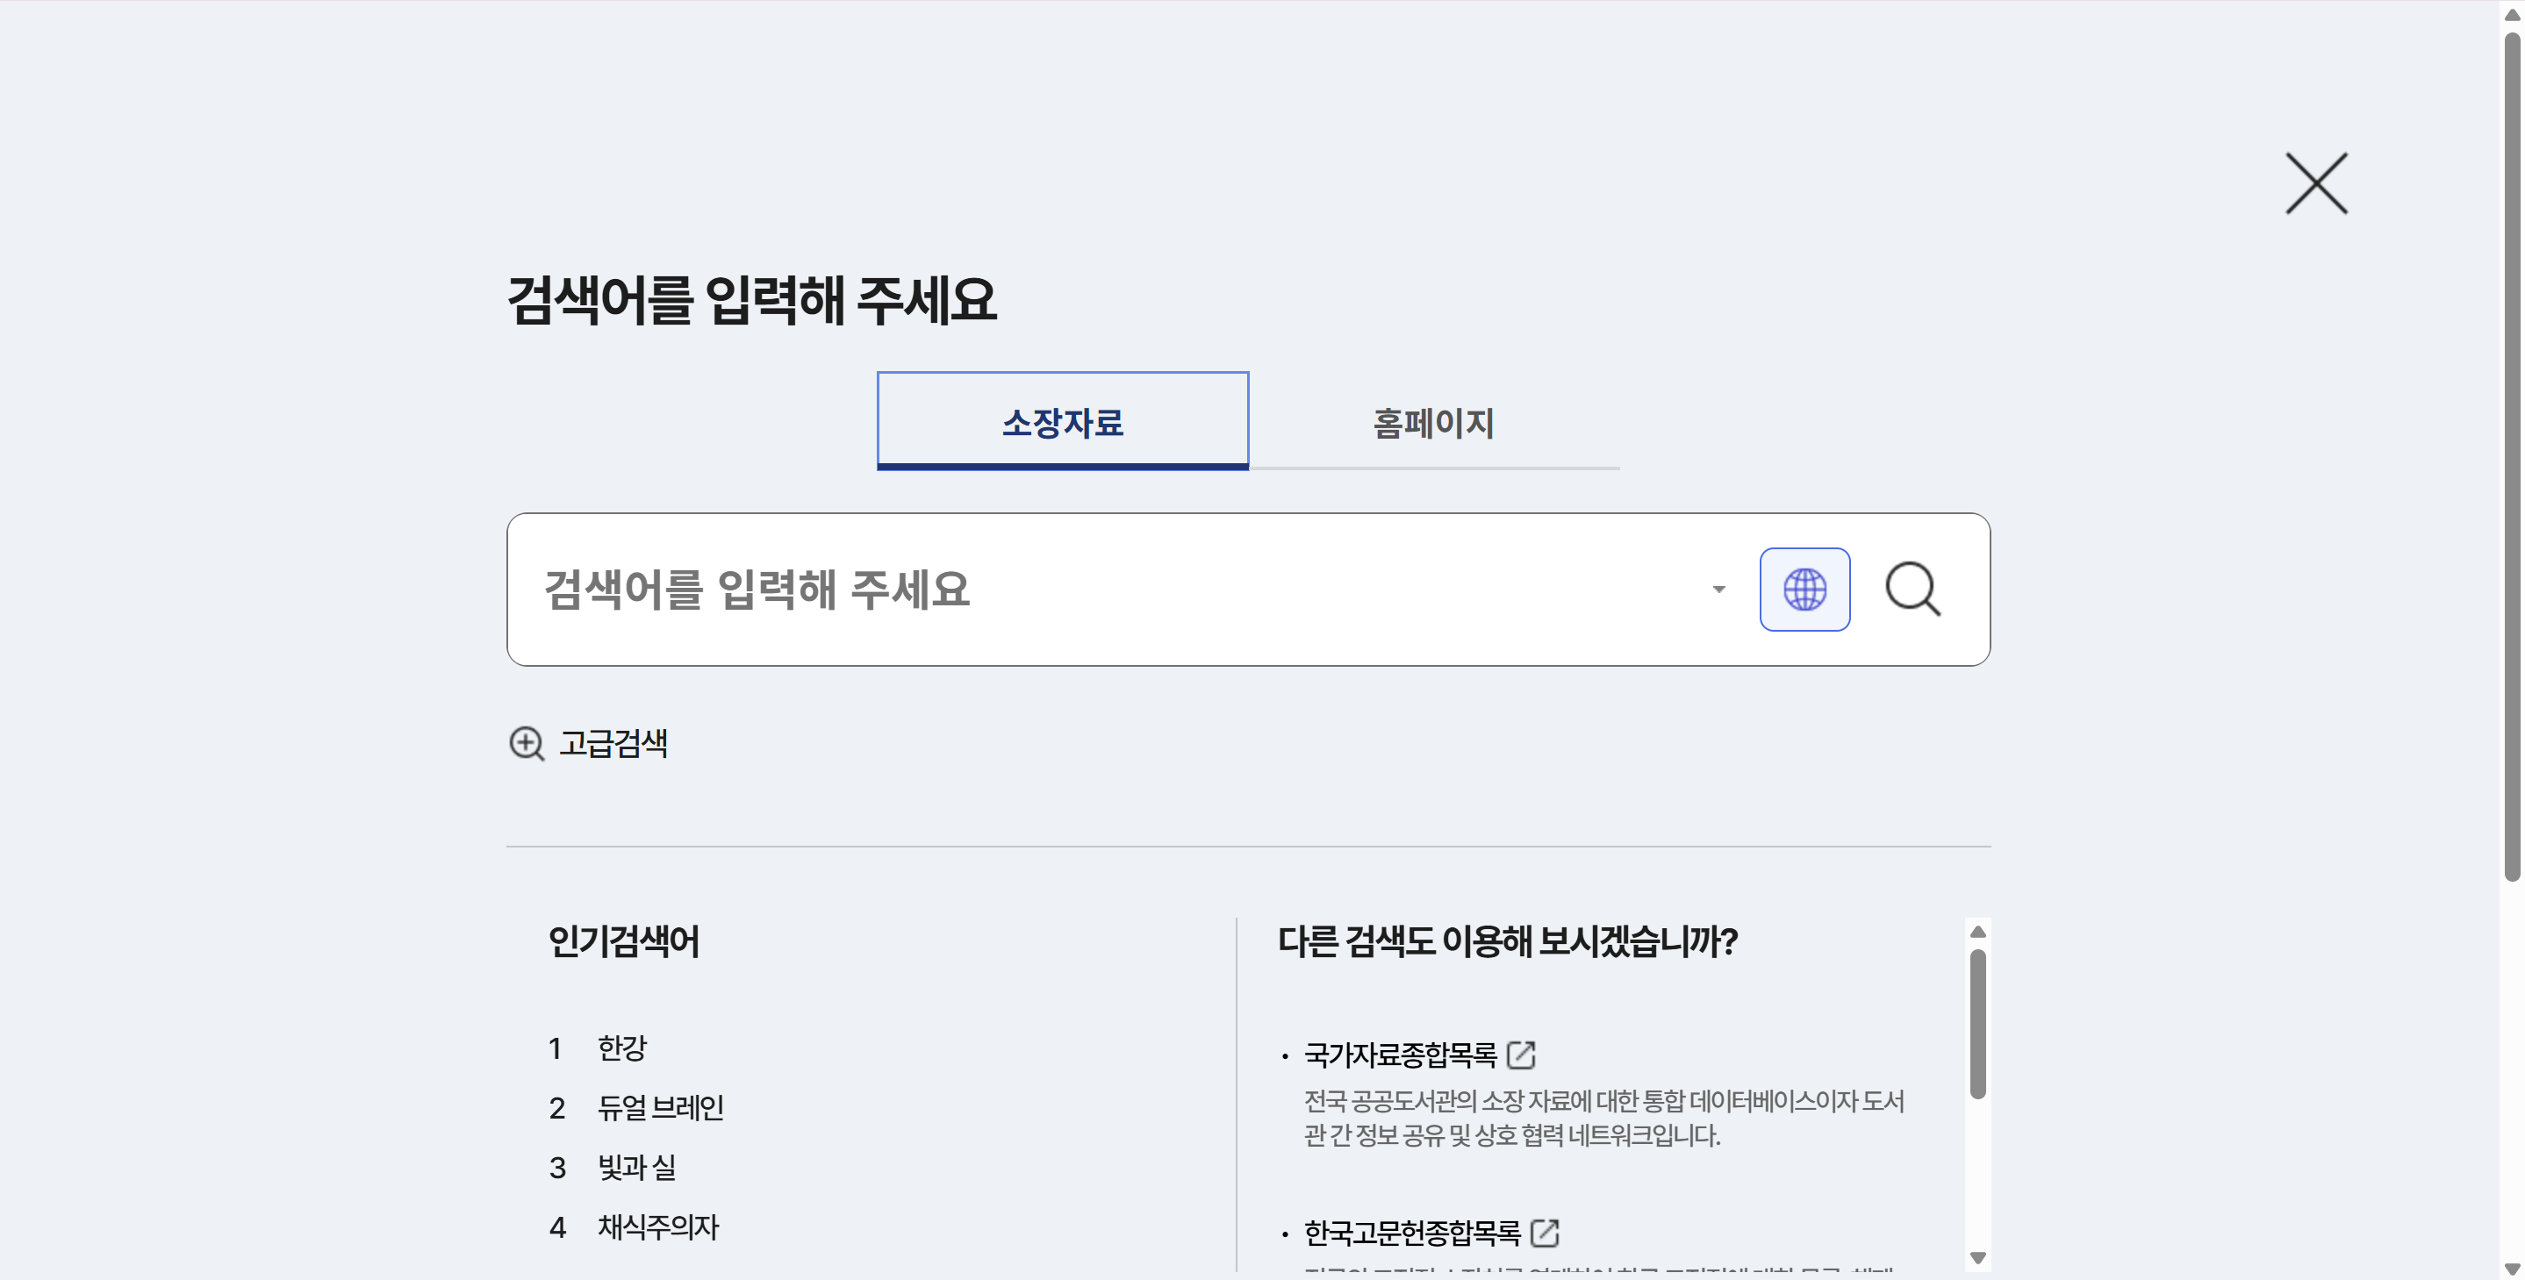Open the 국가자료종합목록 link

[x=1400, y=1055]
